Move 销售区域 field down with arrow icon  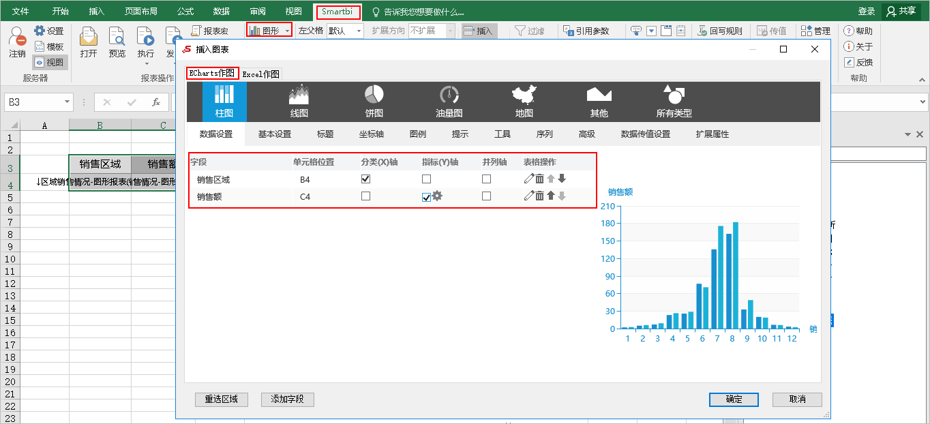(562, 179)
